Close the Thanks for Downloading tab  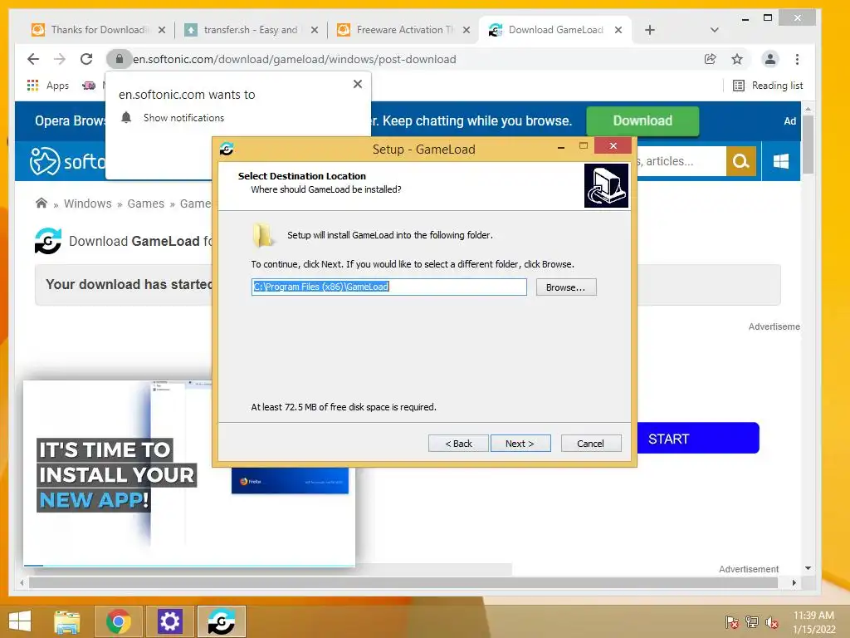click(x=162, y=30)
